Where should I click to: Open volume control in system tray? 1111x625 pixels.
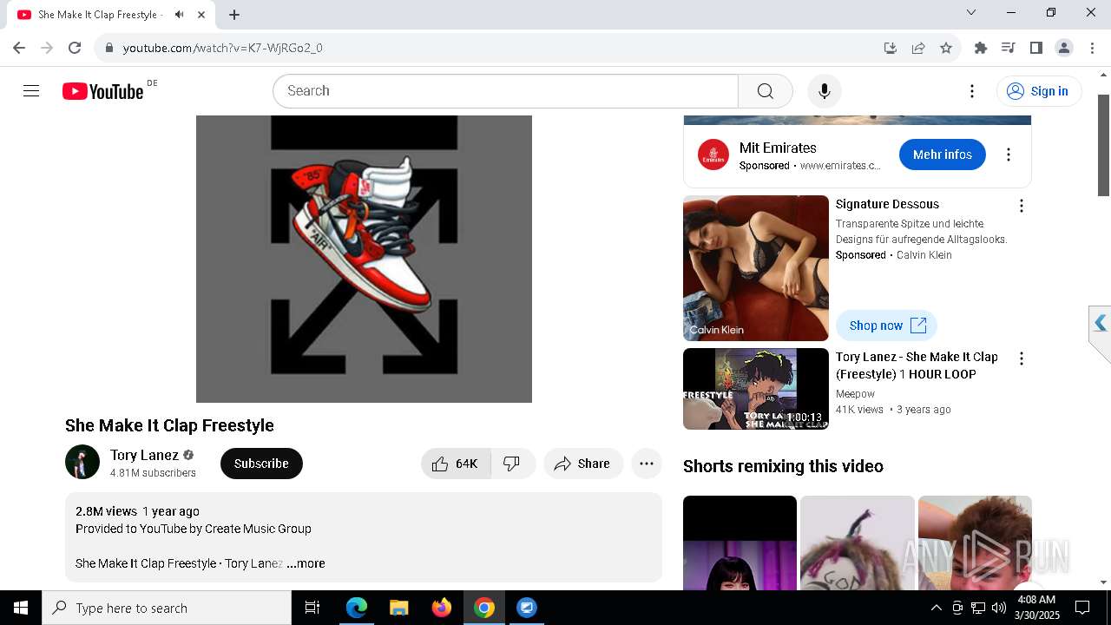(x=999, y=608)
